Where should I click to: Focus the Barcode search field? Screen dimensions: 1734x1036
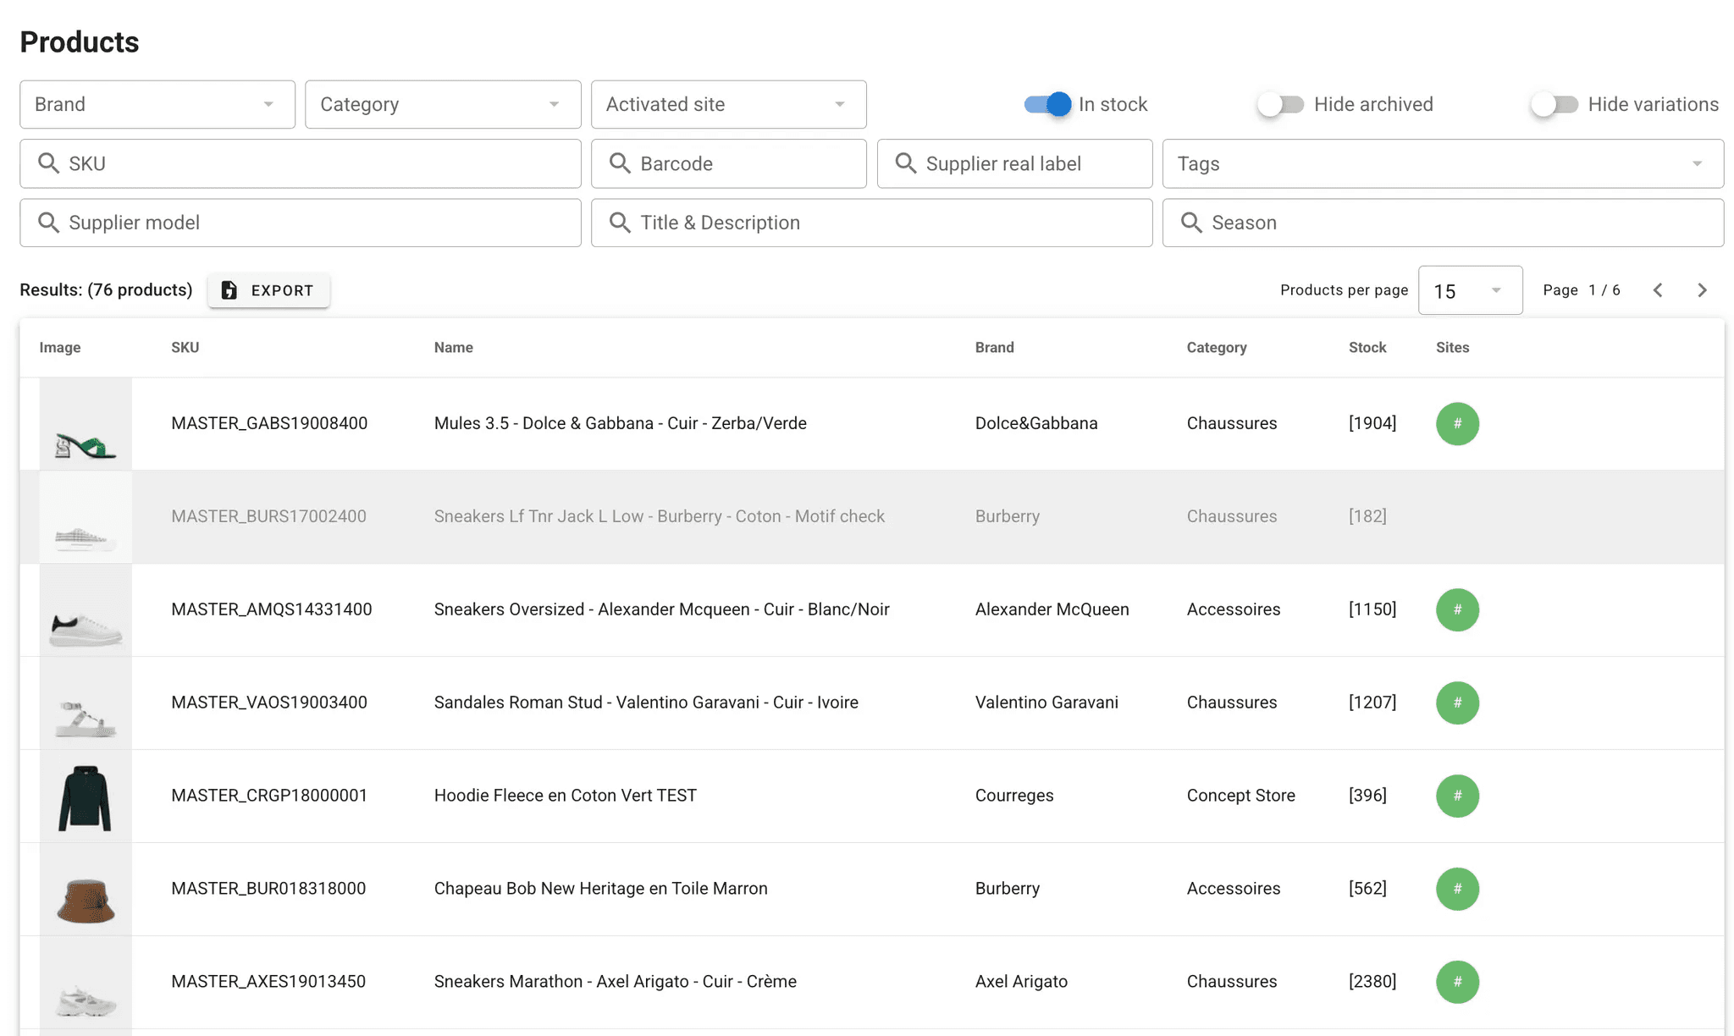point(729,163)
